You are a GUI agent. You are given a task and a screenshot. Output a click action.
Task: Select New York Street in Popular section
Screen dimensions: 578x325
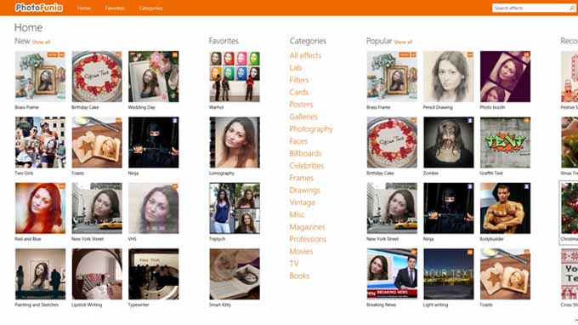click(392, 208)
